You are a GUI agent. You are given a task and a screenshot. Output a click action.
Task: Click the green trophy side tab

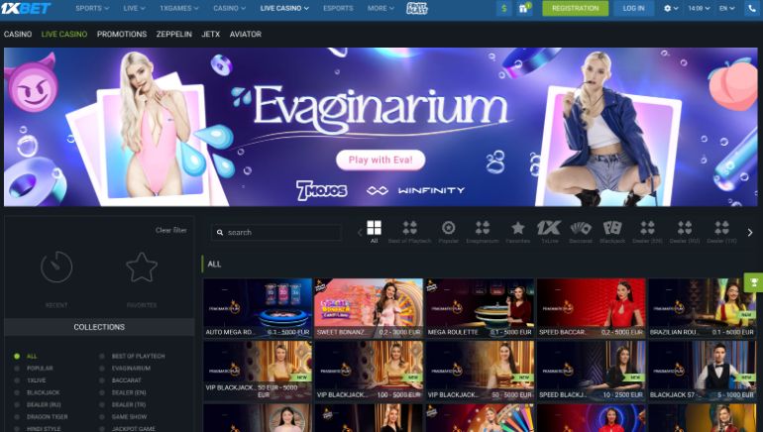click(x=753, y=282)
